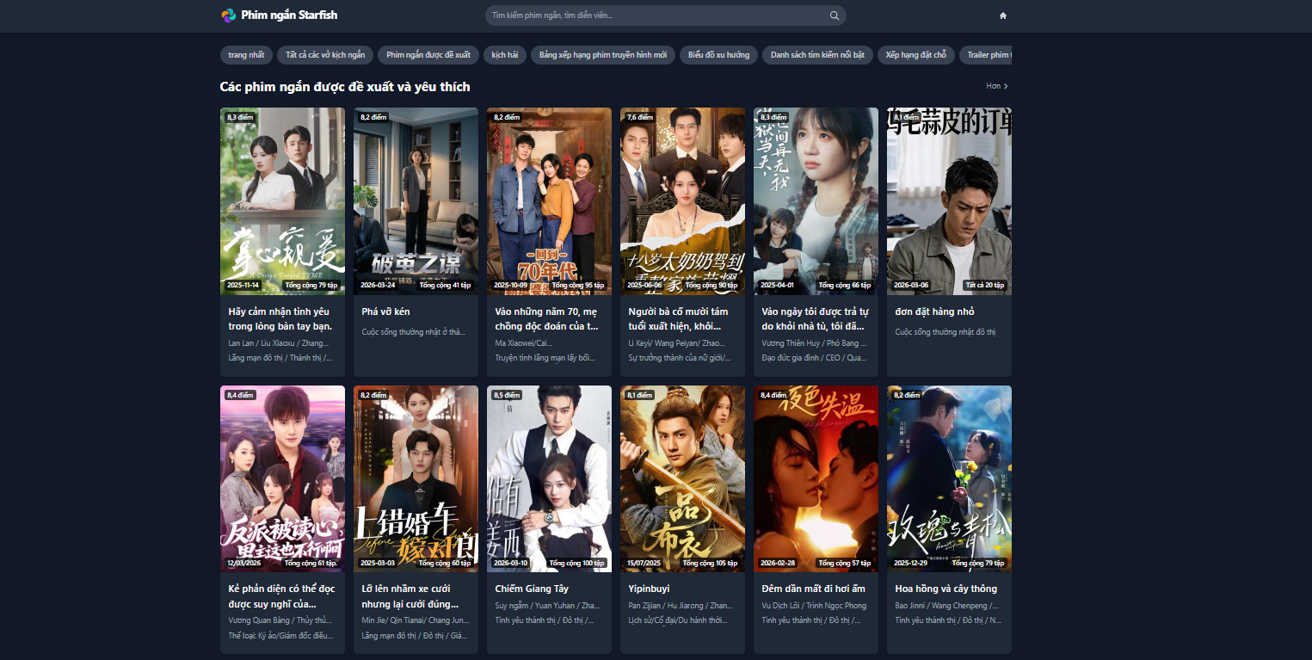Click genre text Cuộc sống thường nhật đô thị
The image size is (1312, 660).
(946, 331)
